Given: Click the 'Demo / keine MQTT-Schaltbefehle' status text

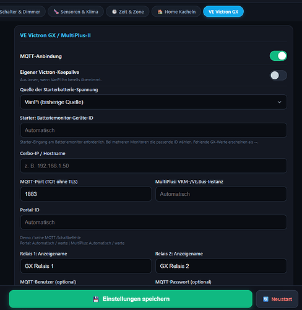Looking at the screenshot, I should point(50,237).
